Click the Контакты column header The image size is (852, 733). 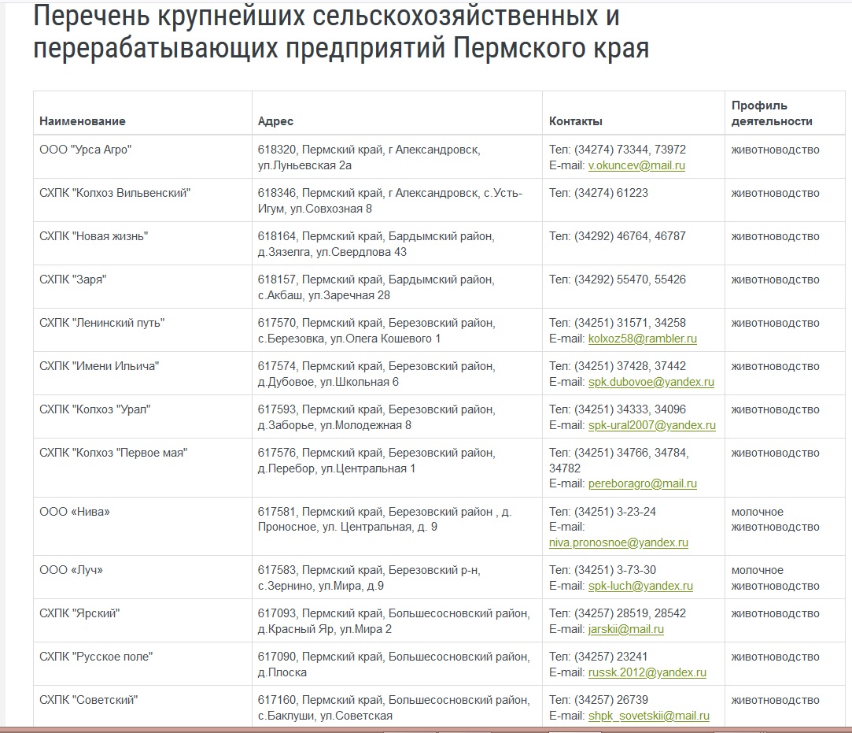(x=575, y=121)
